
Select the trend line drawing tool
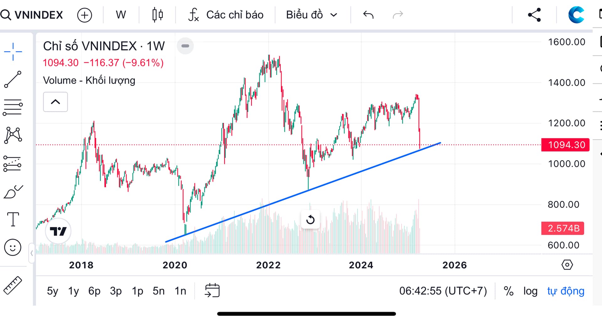click(13, 79)
